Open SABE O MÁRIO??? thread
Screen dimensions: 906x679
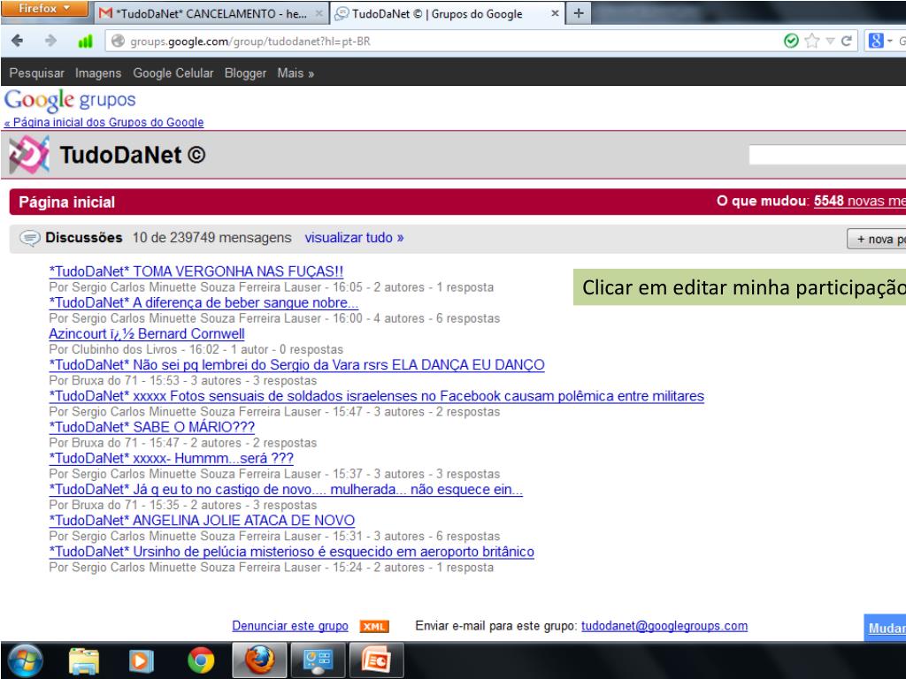(151, 427)
